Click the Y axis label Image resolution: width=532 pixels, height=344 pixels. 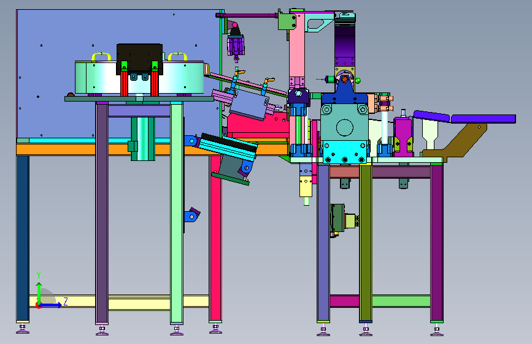[x=39, y=275]
